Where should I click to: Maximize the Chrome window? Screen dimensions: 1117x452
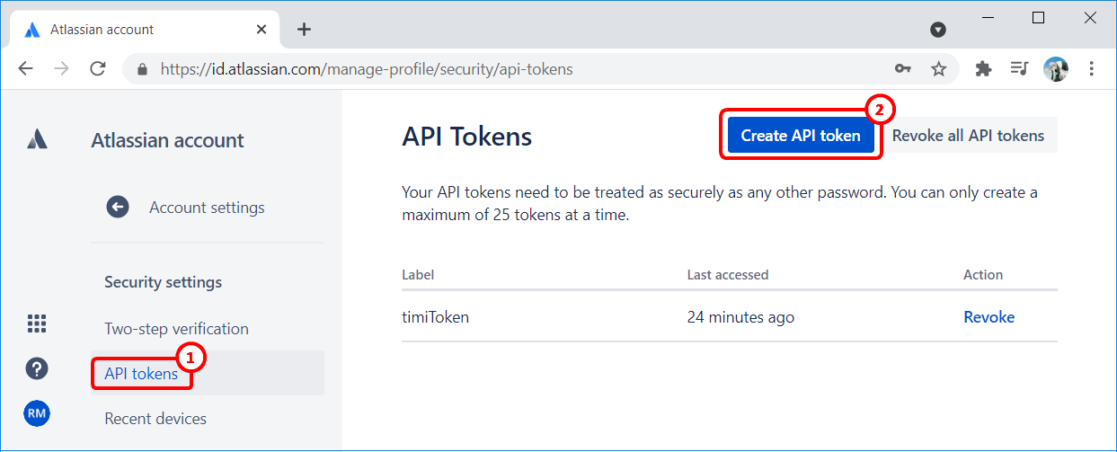1039,18
